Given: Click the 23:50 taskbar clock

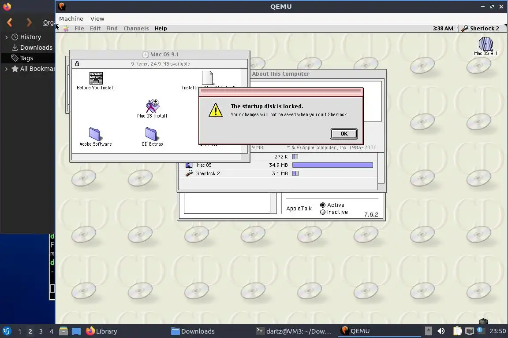Looking at the screenshot, I should click(497, 331).
